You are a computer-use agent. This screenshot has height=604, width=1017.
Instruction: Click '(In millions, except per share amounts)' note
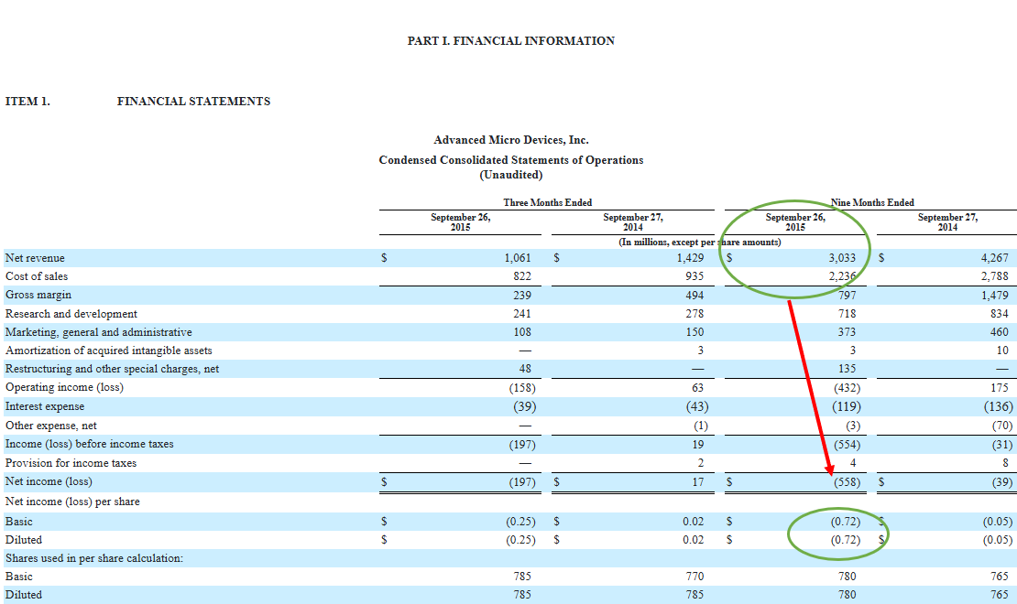(700, 243)
